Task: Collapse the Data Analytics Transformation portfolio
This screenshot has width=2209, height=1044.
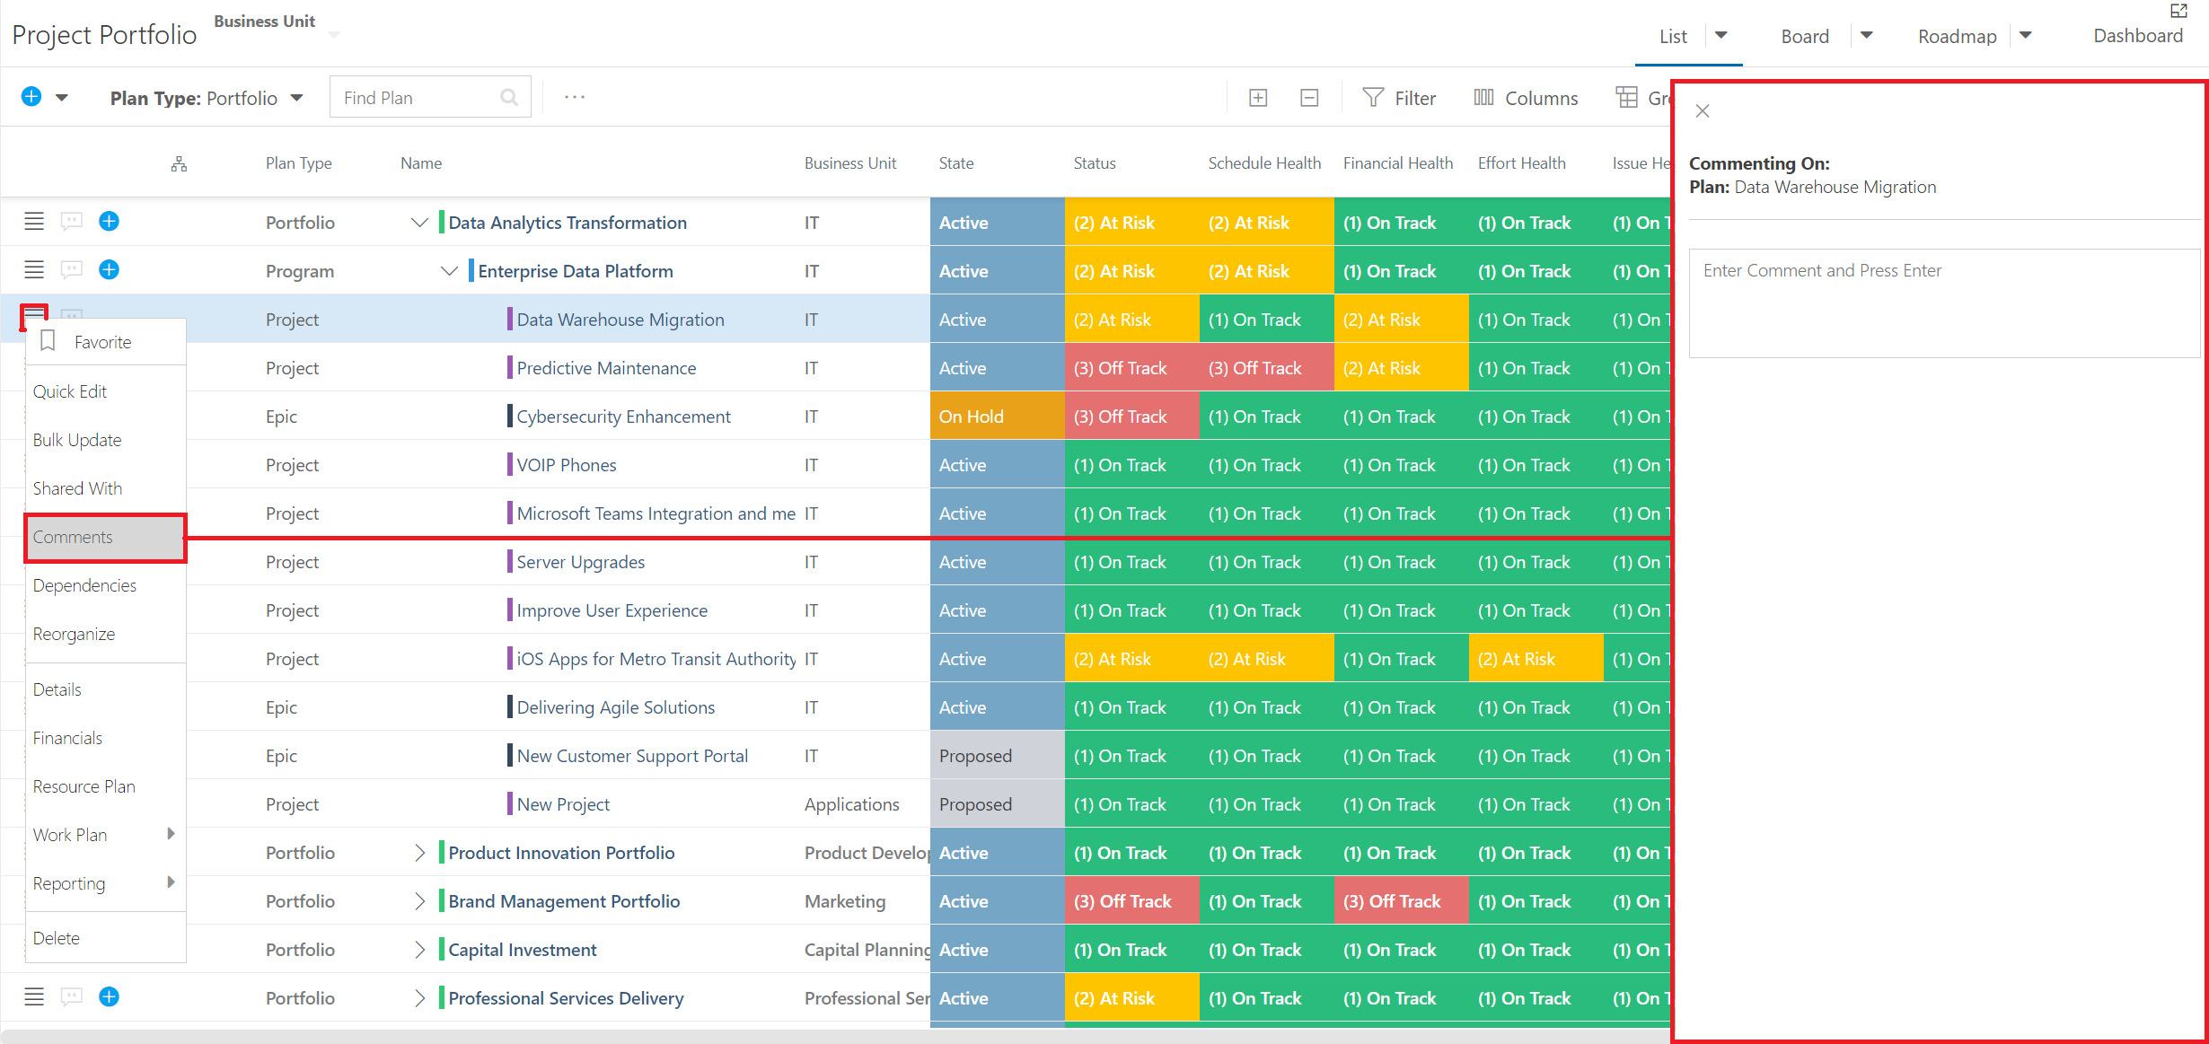Action: pos(418,222)
